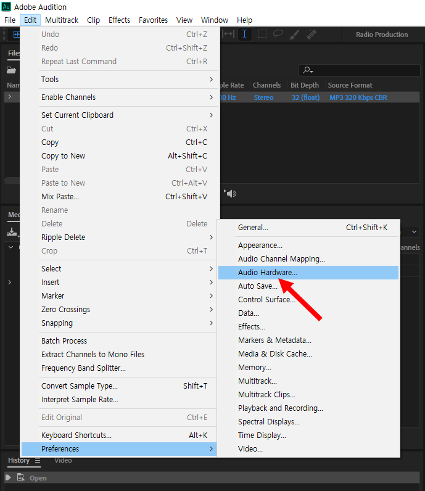This screenshot has height=491, width=425.
Task: Click the Files panel search field
Action: click(360, 70)
